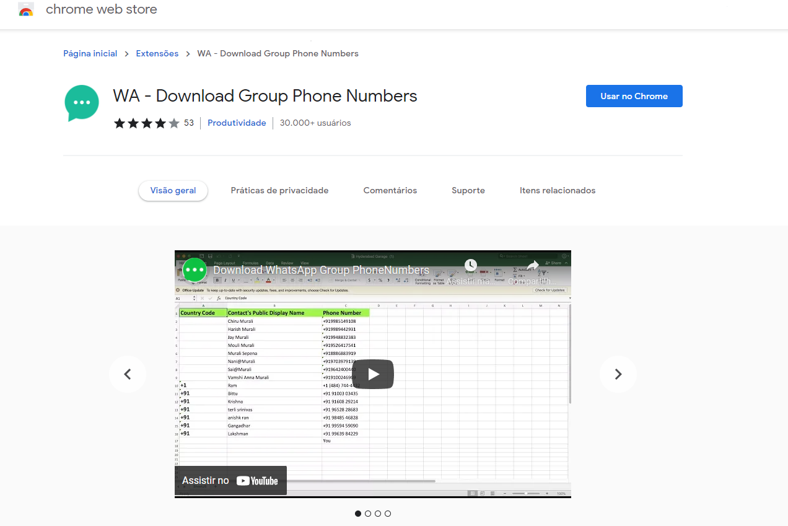Viewport: 788px width, 526px height.
Task: Click the 'chrome web store' header text
Action: 102,9
